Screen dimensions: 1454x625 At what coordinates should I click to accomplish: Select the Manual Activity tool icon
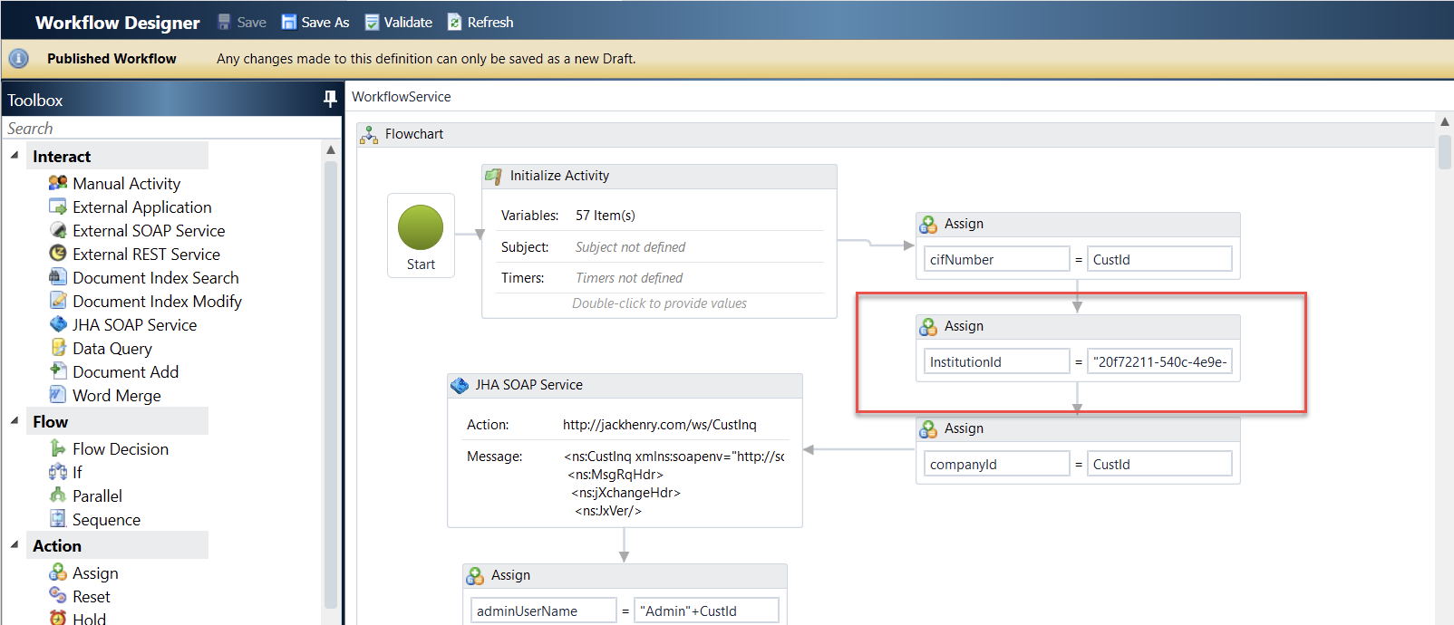(x=58, y=183)
